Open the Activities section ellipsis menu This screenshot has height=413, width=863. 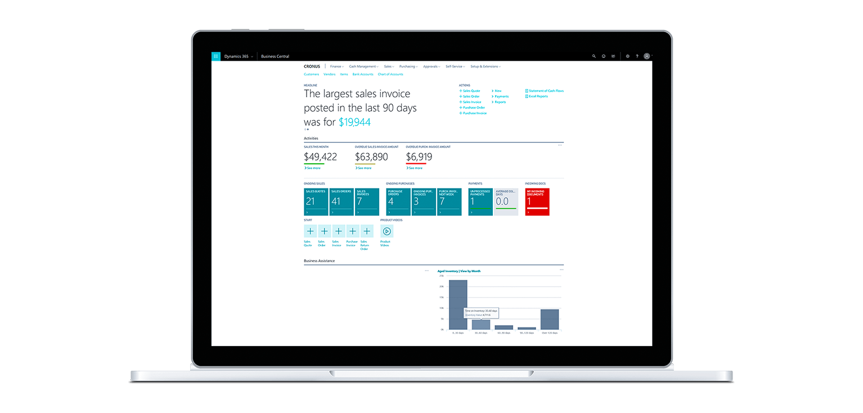(560, 145)
